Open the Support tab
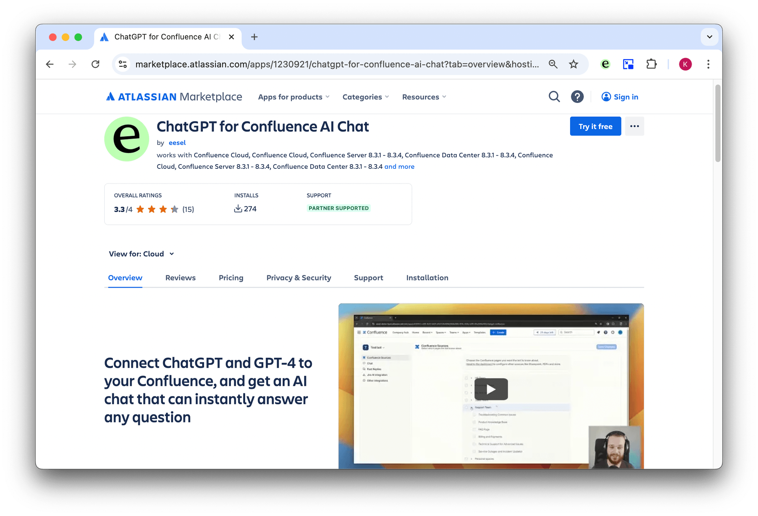 369,278
